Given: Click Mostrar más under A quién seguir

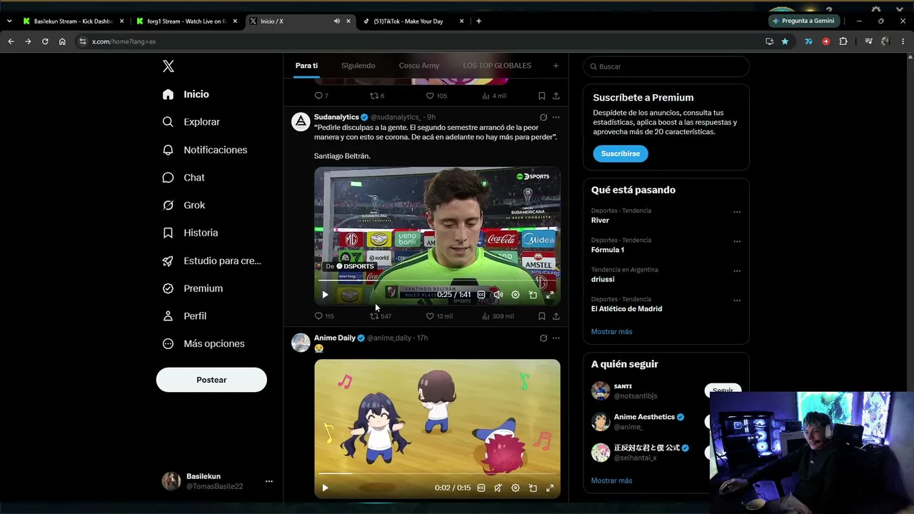Looking at the screenshot, I should (x=611, y=481).
